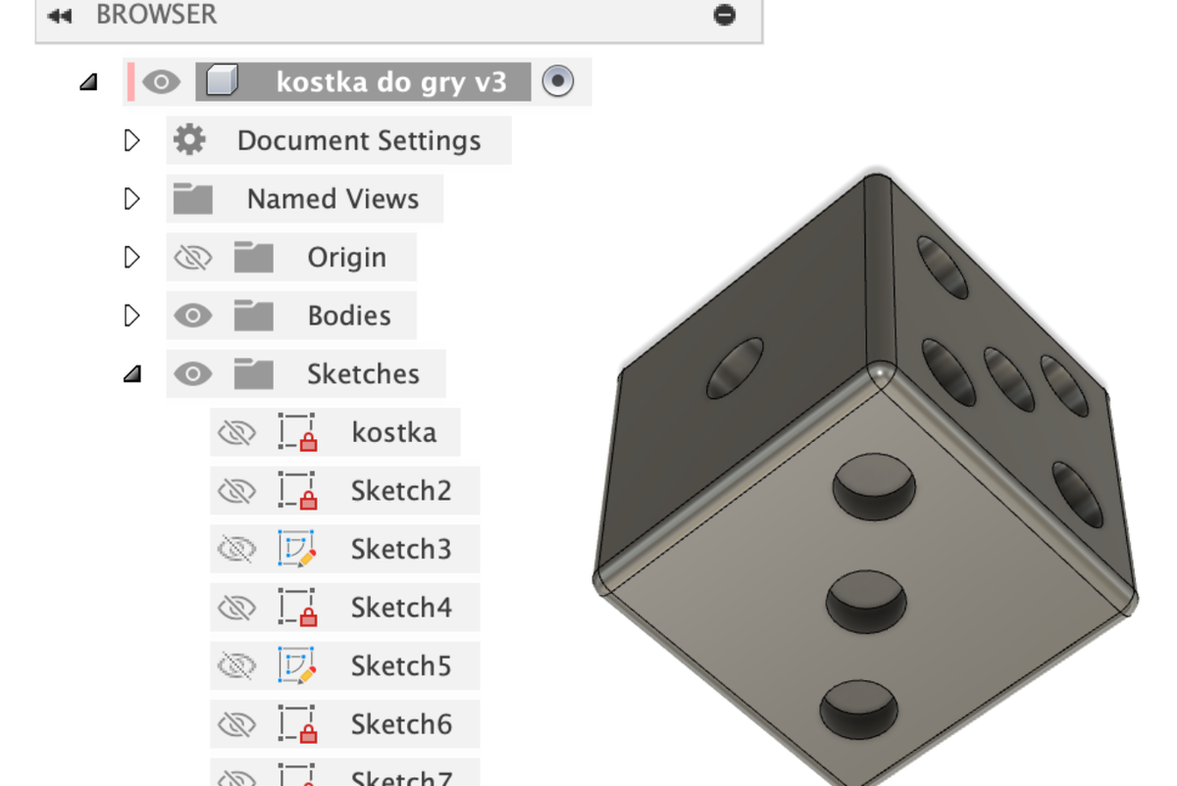Select the Named Views label
Viewport: 1177px width, 786px height.
pos(333,199)
